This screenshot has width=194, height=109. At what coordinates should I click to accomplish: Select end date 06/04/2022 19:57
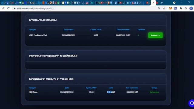tap(123, 35)
